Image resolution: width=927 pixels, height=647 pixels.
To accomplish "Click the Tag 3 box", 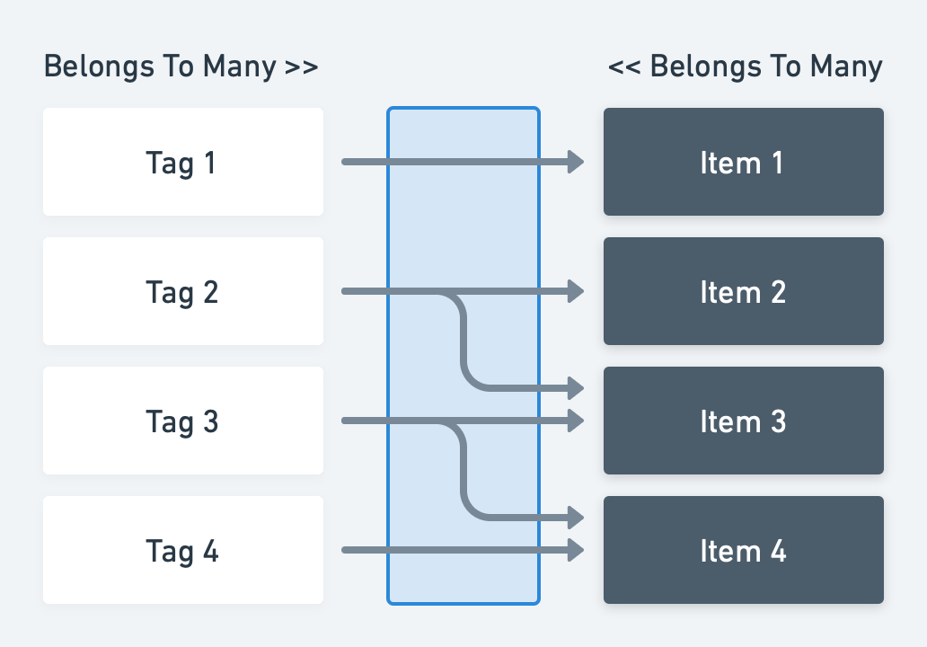I will (183, 421).
